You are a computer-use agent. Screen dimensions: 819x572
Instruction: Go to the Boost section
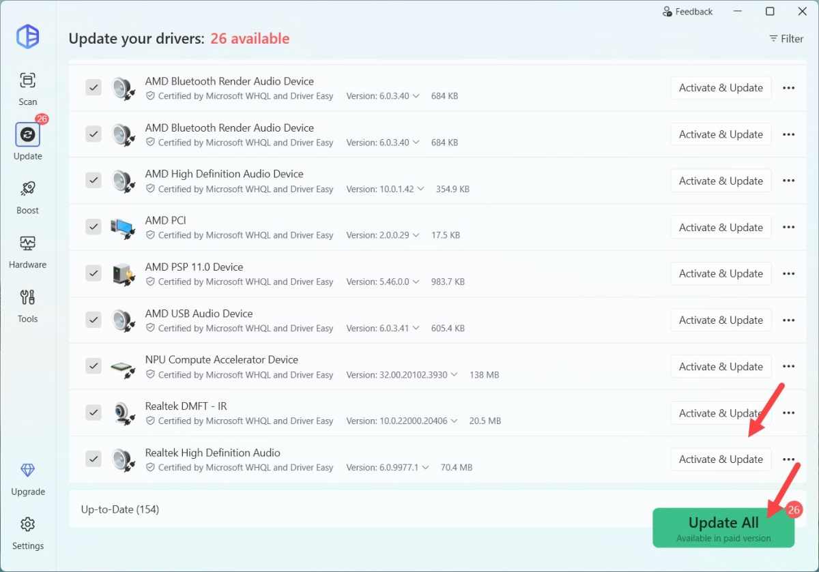click(27, 197)
